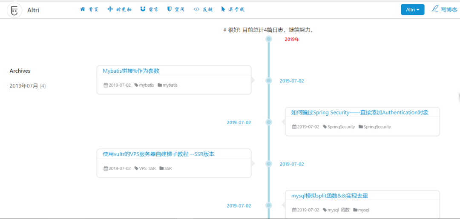Open post 使用vultr的VPS服务器自建梯子教程

point(159,154)
